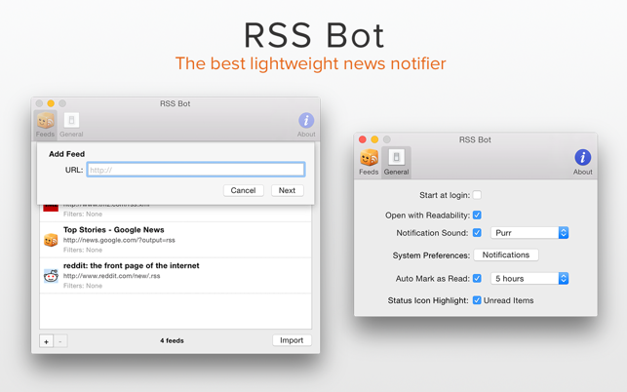The image size is (627, 392).
Task: Toggle Status Icon Highlight Unread Items checkbox
Action: pyautogui.click(x=477, y=300)
